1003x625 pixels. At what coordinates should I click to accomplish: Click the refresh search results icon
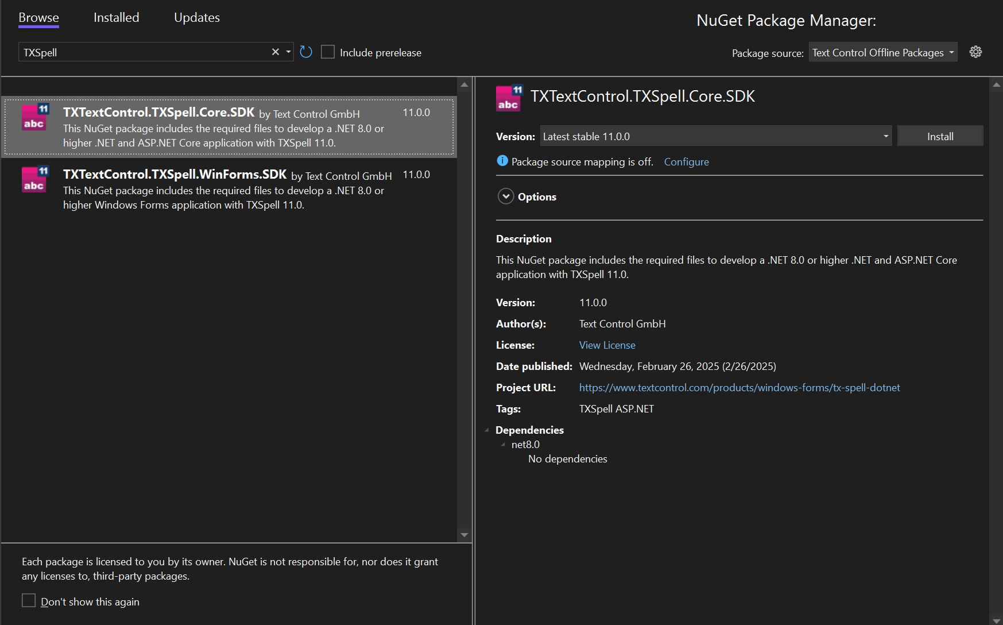(305, 52)
